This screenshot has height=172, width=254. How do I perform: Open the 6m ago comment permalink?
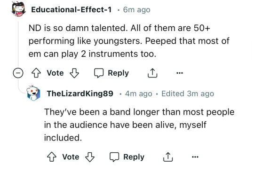click(x=136, y=9)
